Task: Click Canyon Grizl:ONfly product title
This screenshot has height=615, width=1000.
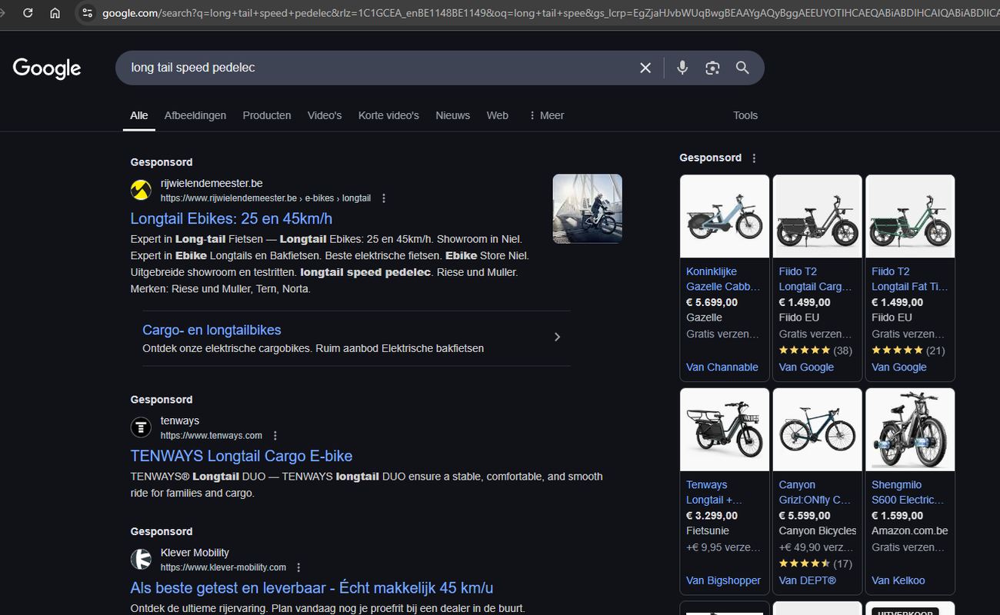Action: [x=815, y=492]
